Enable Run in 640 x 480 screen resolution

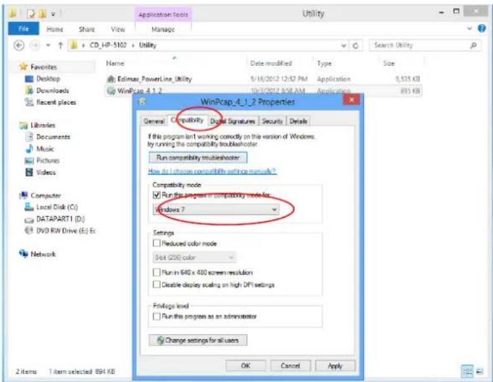coord(156,272)
